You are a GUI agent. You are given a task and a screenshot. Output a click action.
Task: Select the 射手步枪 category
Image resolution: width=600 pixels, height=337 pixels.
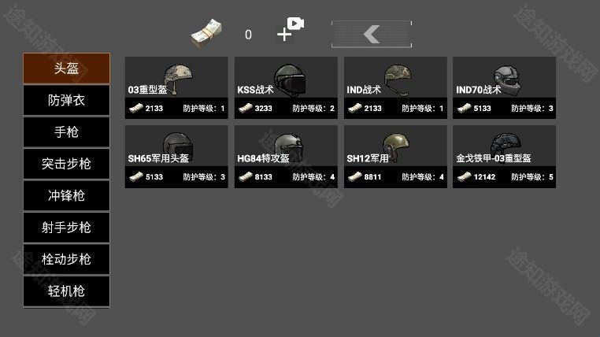click(67, 228)
